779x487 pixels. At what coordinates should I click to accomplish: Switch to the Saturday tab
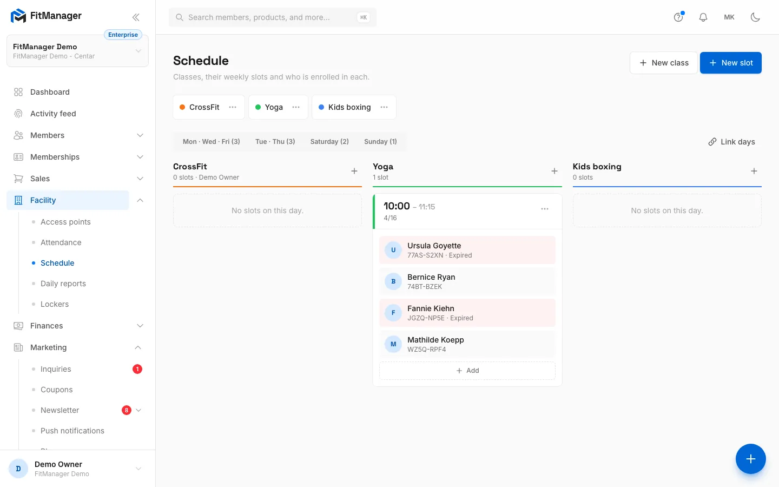tap(329, 142)
